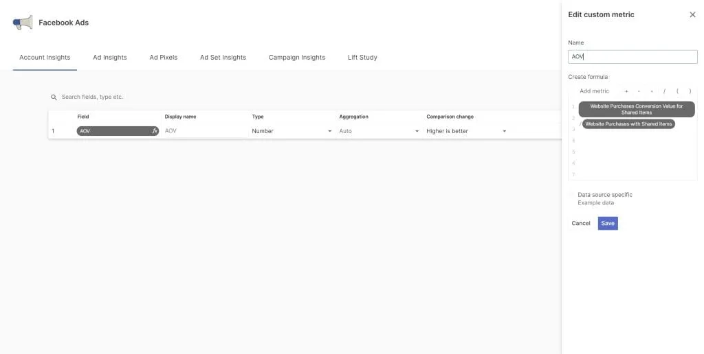The height and width of the screenshot is (354, 704).
Task: Close the Edit custom metric panel
Action: click(692, 15)
